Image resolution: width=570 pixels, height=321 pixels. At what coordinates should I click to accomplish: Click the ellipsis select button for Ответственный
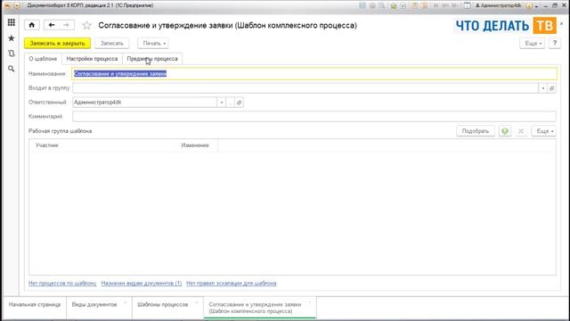coord(230,103)
